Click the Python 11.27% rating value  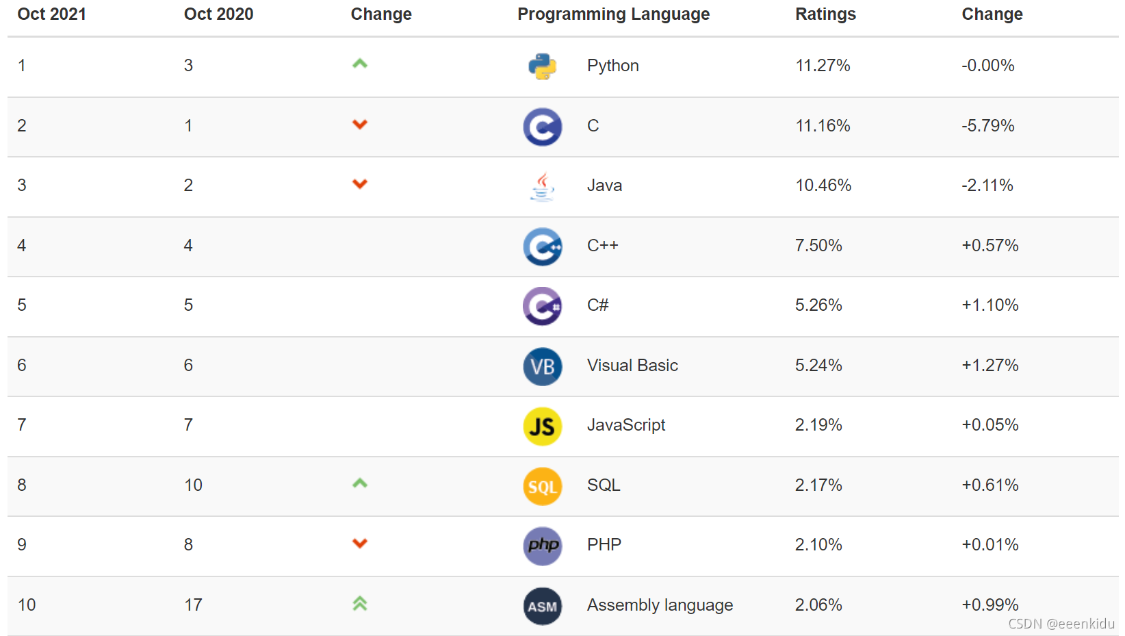[x=823, y=66]
